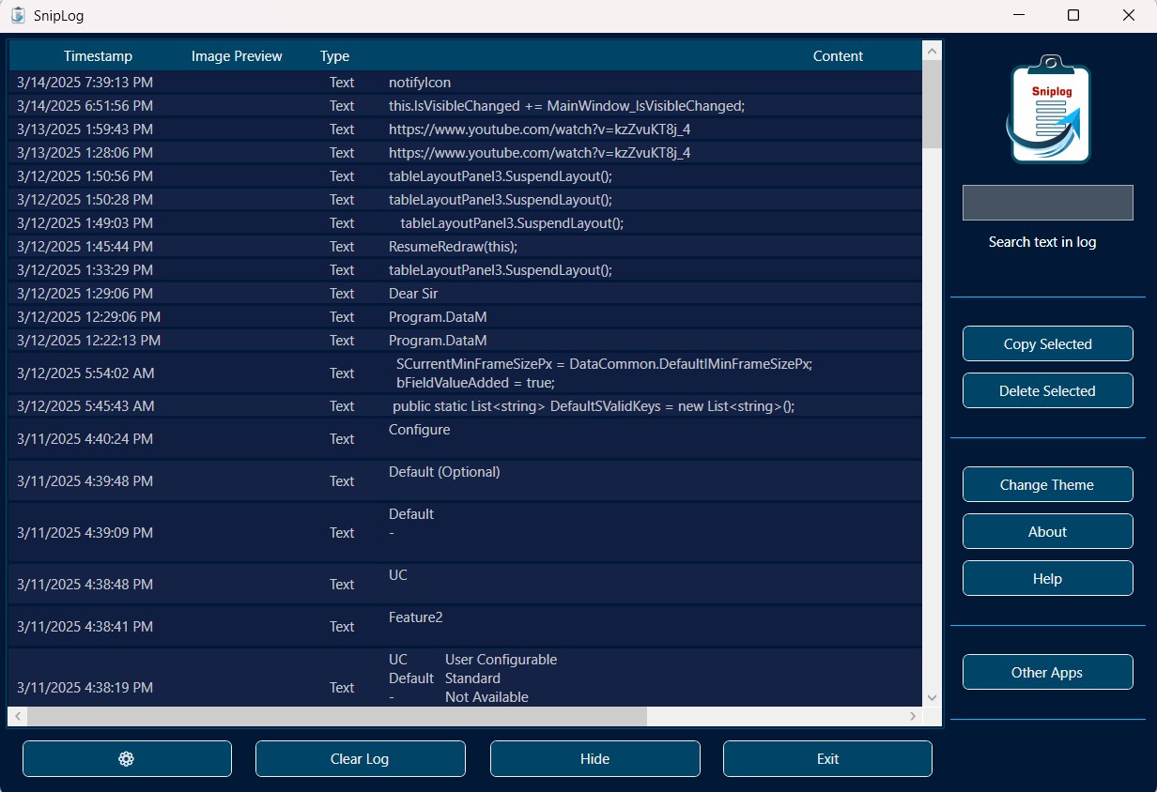Focus the search text in log field
The image size is (1157, 792).
[x=1047, y=203]
